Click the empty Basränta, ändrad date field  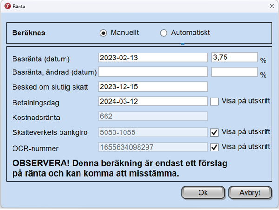153,72
